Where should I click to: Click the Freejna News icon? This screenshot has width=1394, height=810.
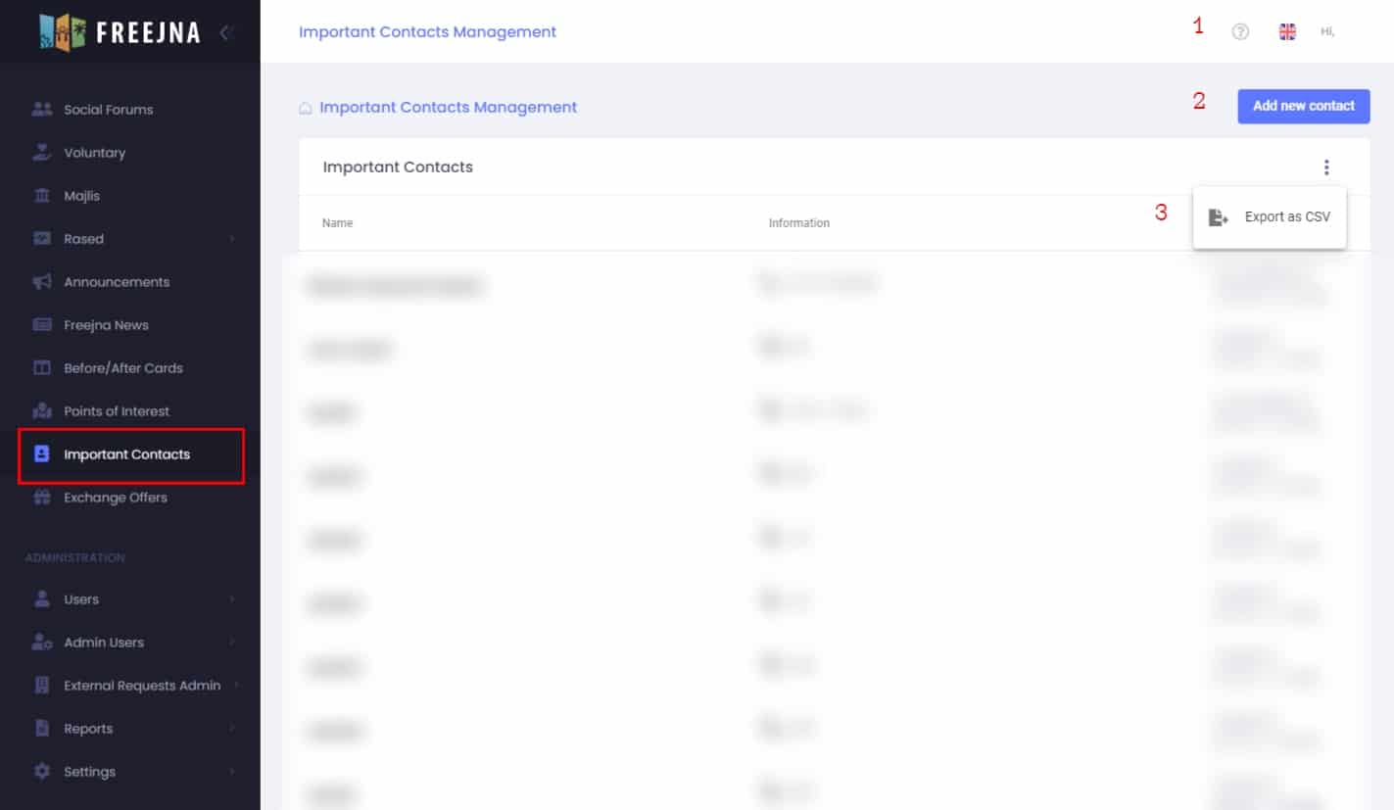pos(42,325)
